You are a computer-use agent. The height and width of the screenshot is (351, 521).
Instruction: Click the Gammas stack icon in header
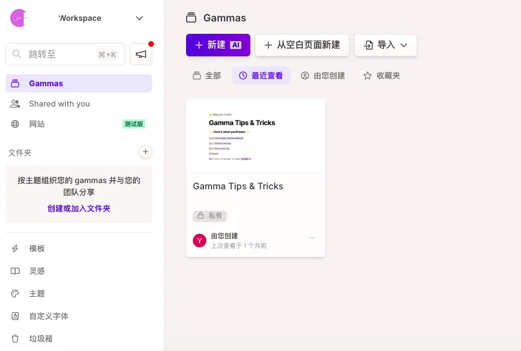[x=191, y=17]
